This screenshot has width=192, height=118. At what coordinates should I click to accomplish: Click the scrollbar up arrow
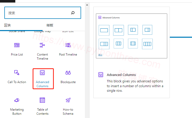click(87, 5)
